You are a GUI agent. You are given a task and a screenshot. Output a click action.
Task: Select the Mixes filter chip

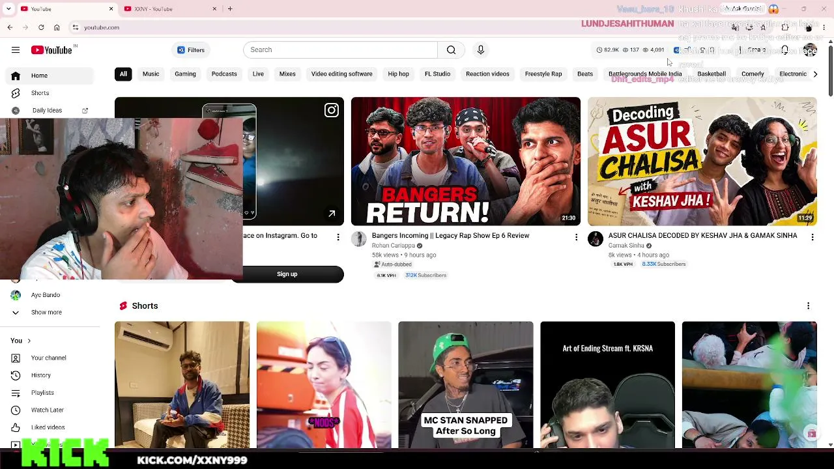(x=287, y=74)
